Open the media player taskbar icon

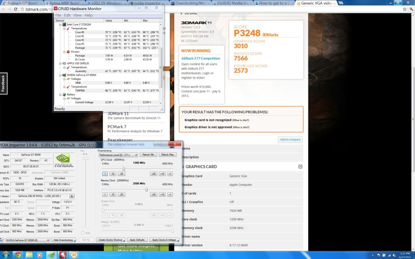(40, 255)
